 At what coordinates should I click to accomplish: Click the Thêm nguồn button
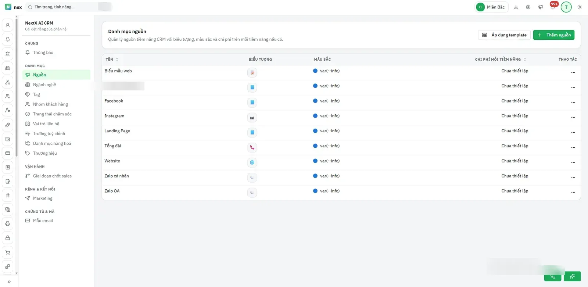point(554,35)
